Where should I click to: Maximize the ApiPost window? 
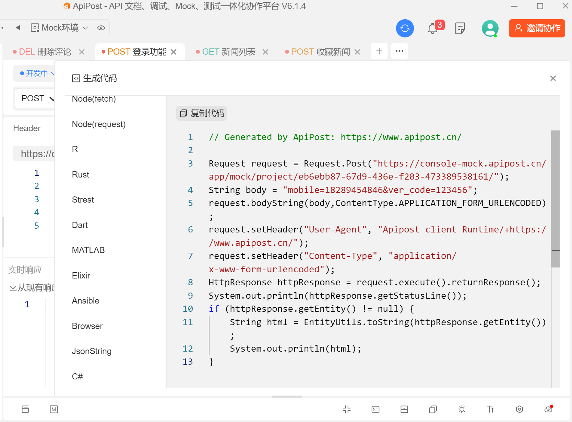click(x=540, y=6)
